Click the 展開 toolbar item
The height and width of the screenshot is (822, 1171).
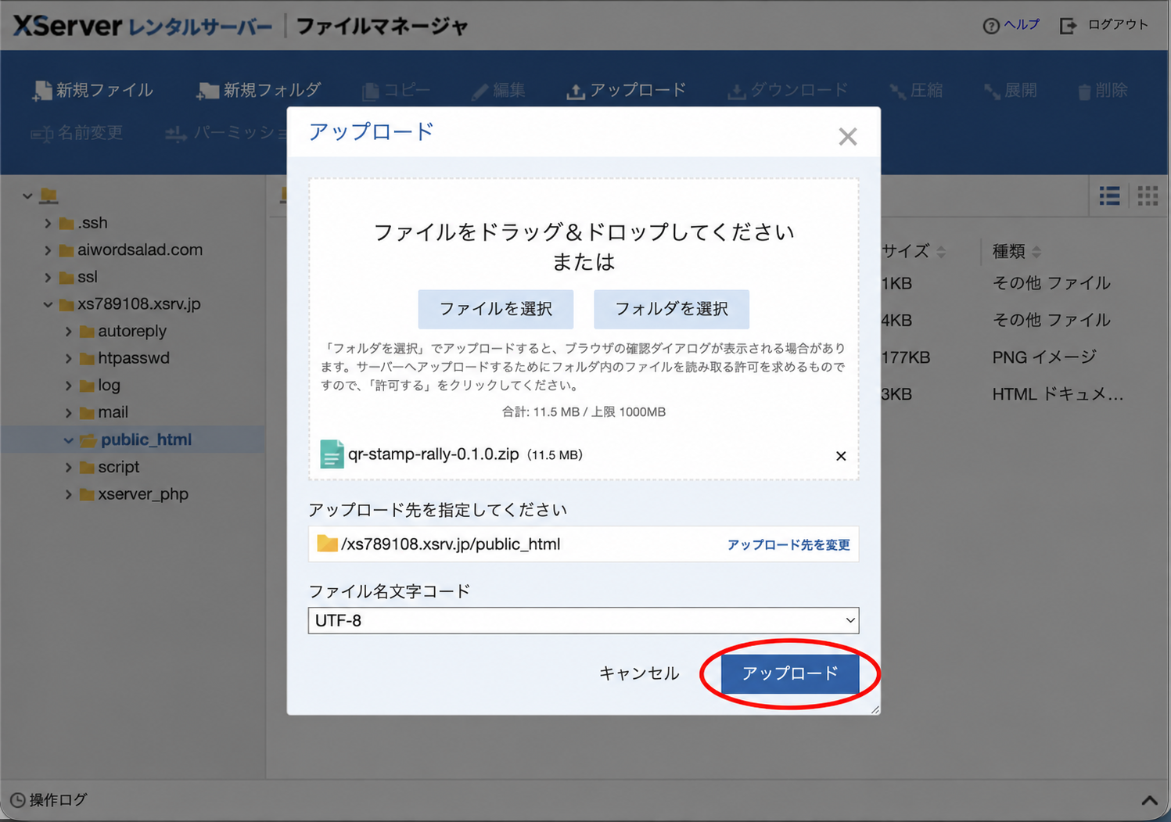click(1011, 91)
